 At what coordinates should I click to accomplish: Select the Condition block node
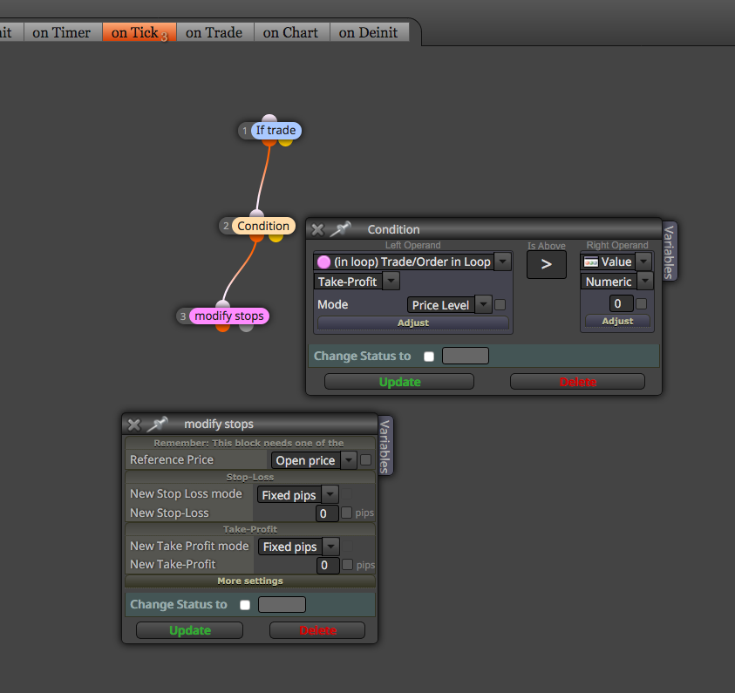[263, 226]
